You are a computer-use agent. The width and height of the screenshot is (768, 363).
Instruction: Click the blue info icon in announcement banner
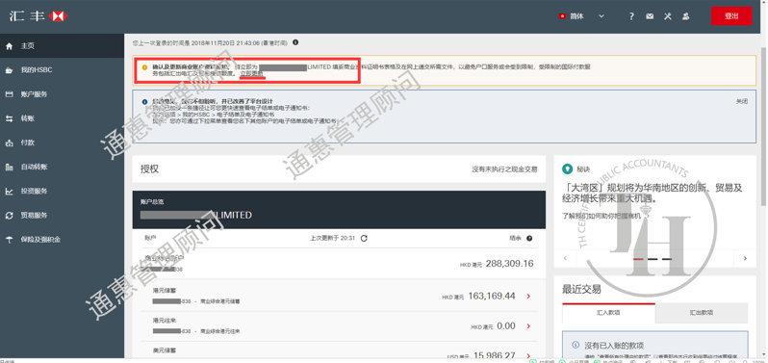pos(144,101)
